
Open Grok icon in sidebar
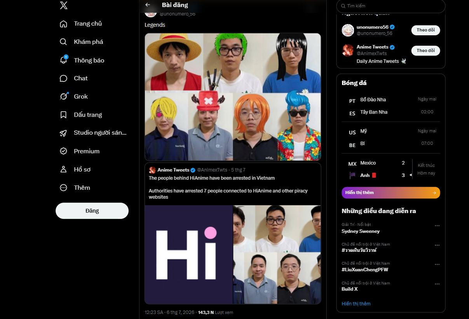point(64,96)
